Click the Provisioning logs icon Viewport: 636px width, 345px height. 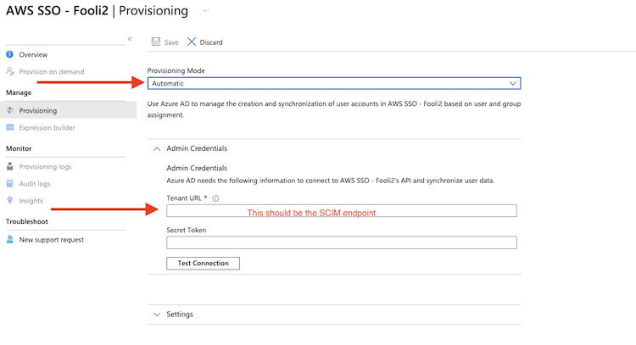coord(9,166)
